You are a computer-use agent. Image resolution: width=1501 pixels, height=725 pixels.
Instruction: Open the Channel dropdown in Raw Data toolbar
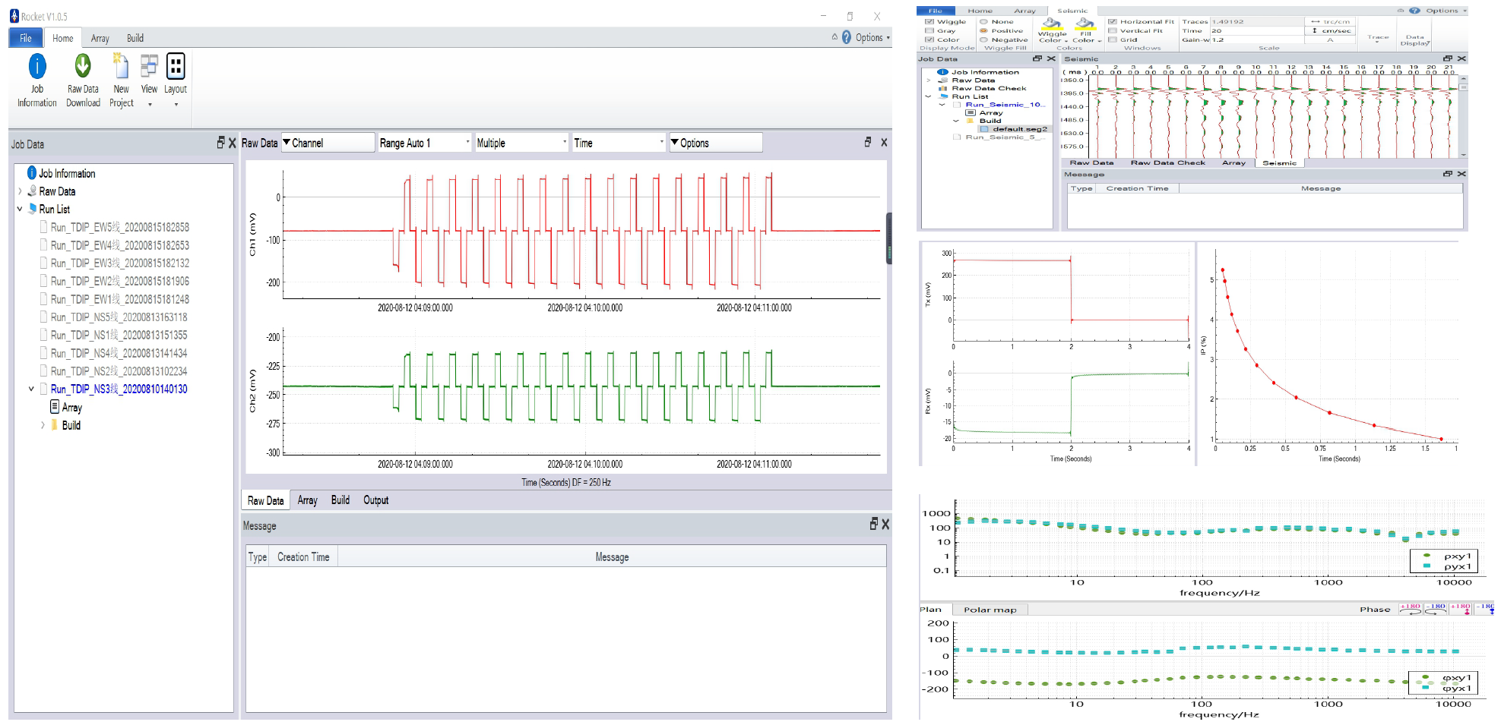(328, 143)
